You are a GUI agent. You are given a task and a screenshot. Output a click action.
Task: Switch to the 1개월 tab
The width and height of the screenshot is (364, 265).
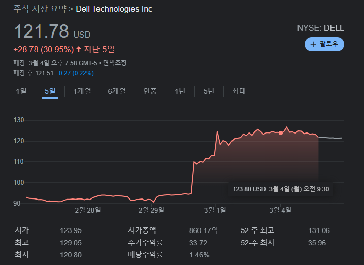click(82, 91)
